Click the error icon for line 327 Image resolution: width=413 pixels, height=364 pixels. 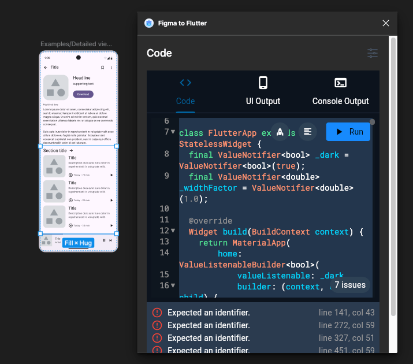click(x=157, y=338)
